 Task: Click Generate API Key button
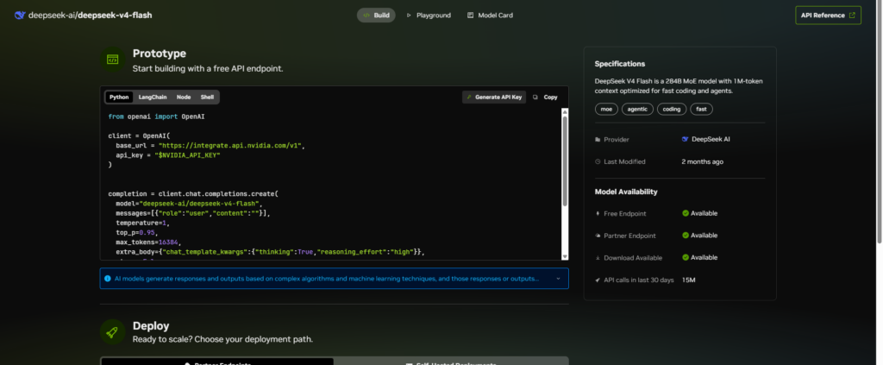[x=494, y=97]
